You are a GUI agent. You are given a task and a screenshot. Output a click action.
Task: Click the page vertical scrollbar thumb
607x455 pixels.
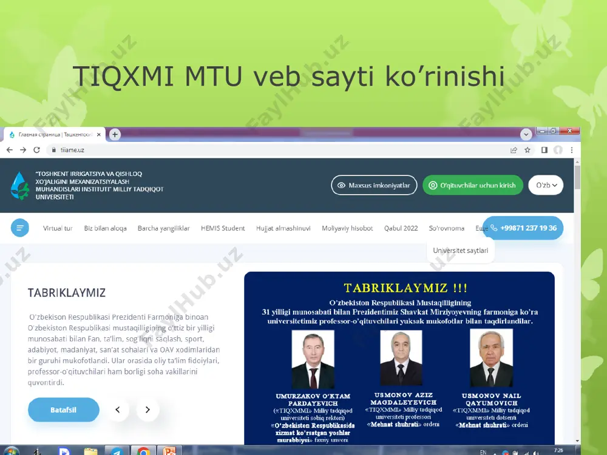(x=577, y=177)
